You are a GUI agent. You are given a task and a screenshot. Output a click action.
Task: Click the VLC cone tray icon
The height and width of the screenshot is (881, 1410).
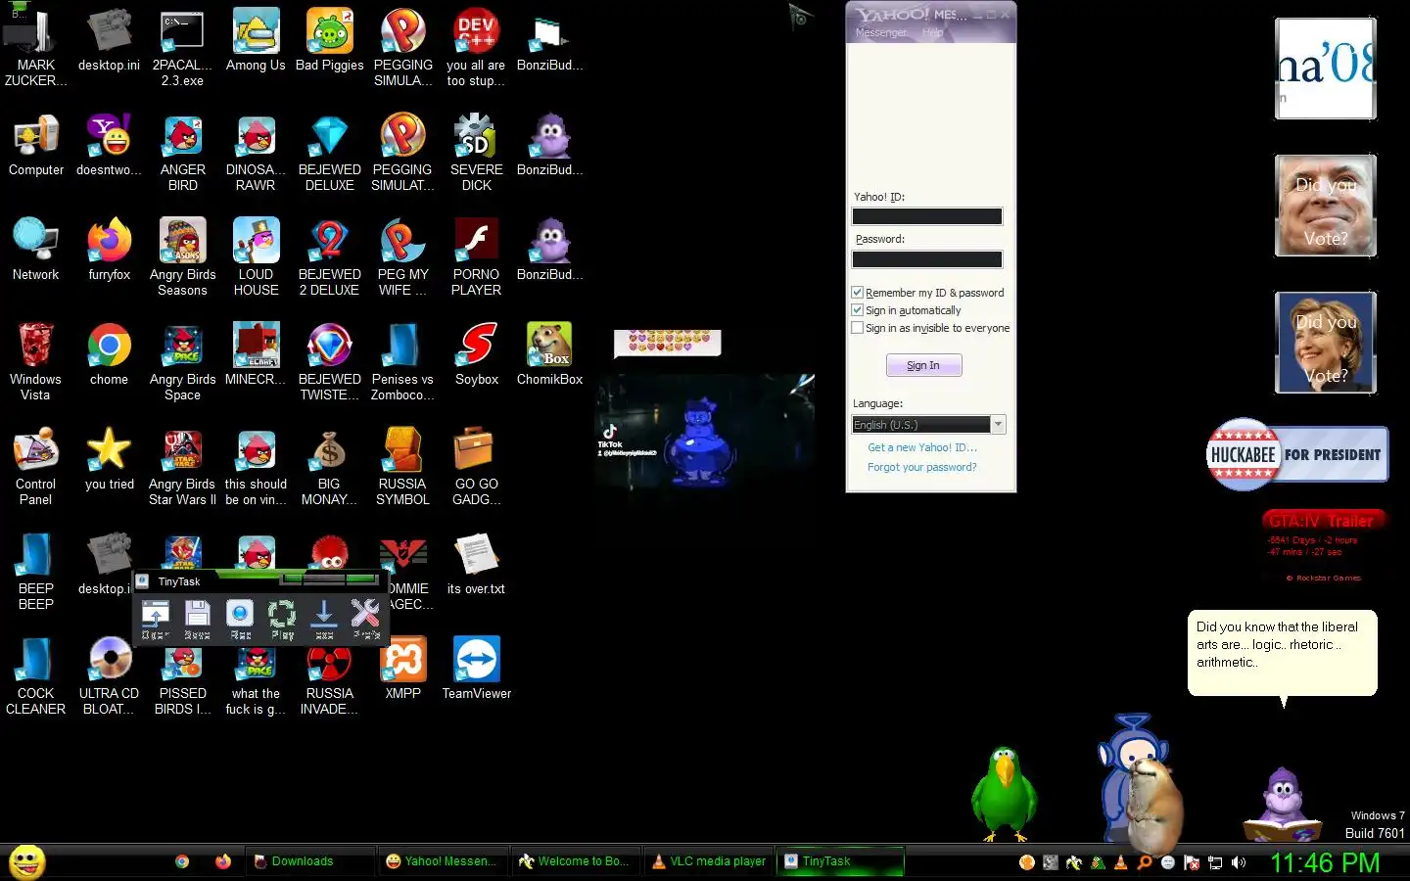tap(1121, 862)
